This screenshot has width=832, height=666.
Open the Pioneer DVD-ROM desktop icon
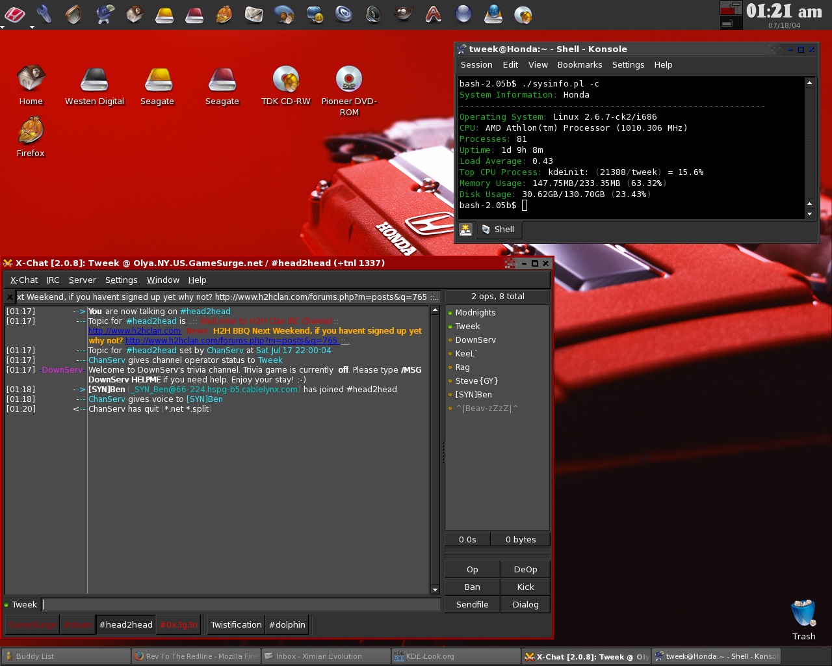349,90
